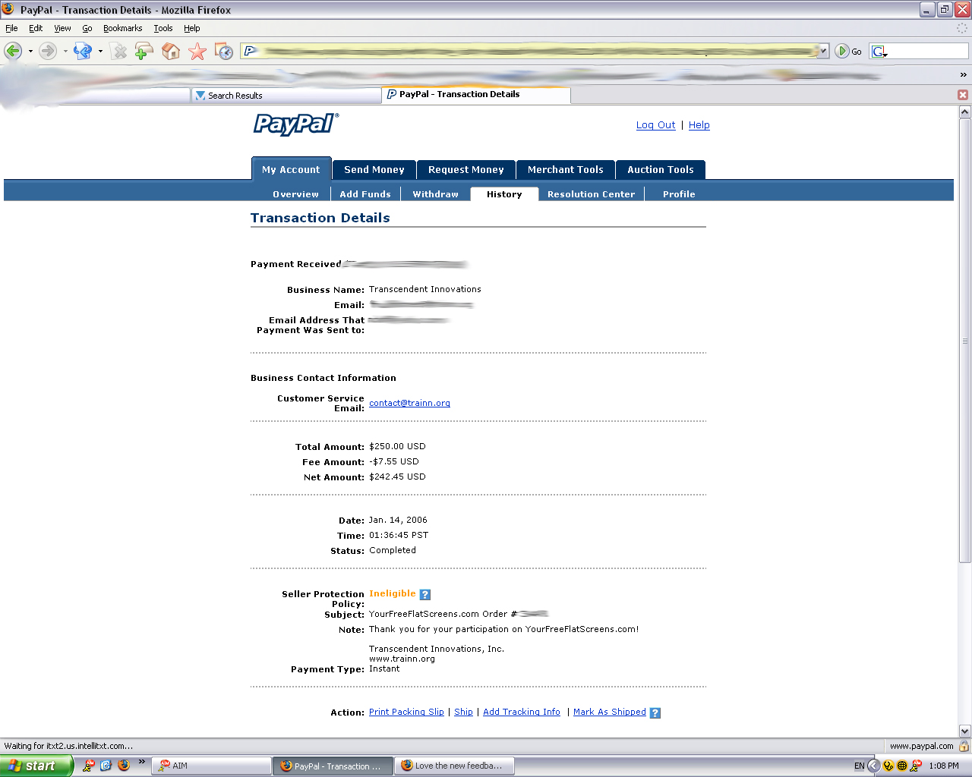Click the Mark As Shipped link
The width and height of the screenshot is (972, 777).
click(610, 712)
